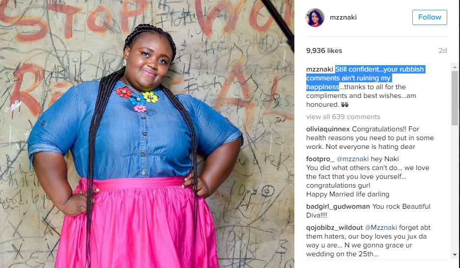Open footpro_ commenter profile
This screenshot has width=460, height=268.
(x=320, y=159)
